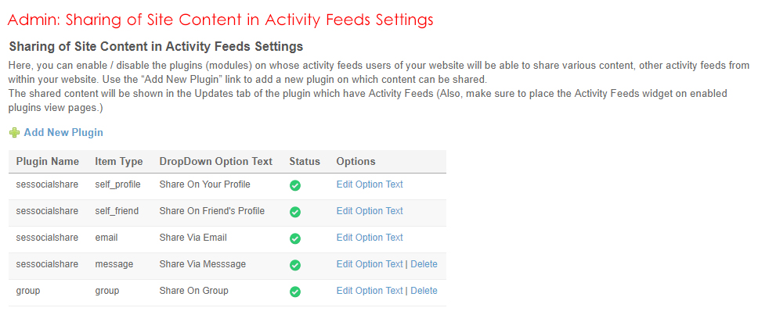The width and height of the screenshot is (758, 315).
Task: Click the Options column header
Action: 356,162
